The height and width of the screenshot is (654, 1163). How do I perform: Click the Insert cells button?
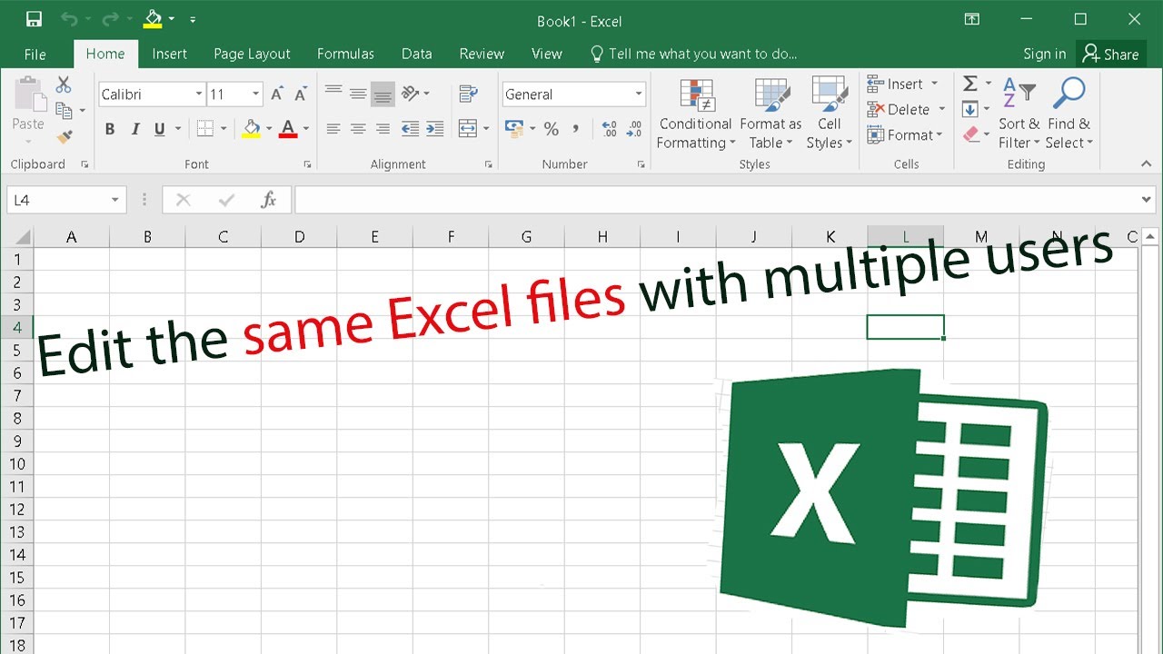pyautogui.click(x=901, y=84)
